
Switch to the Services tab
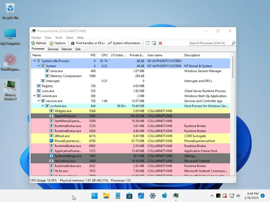[53, 49]
